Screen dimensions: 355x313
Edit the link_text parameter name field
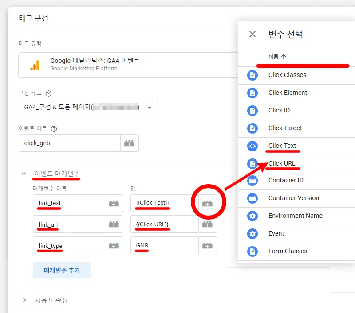[x=69, y=203]
